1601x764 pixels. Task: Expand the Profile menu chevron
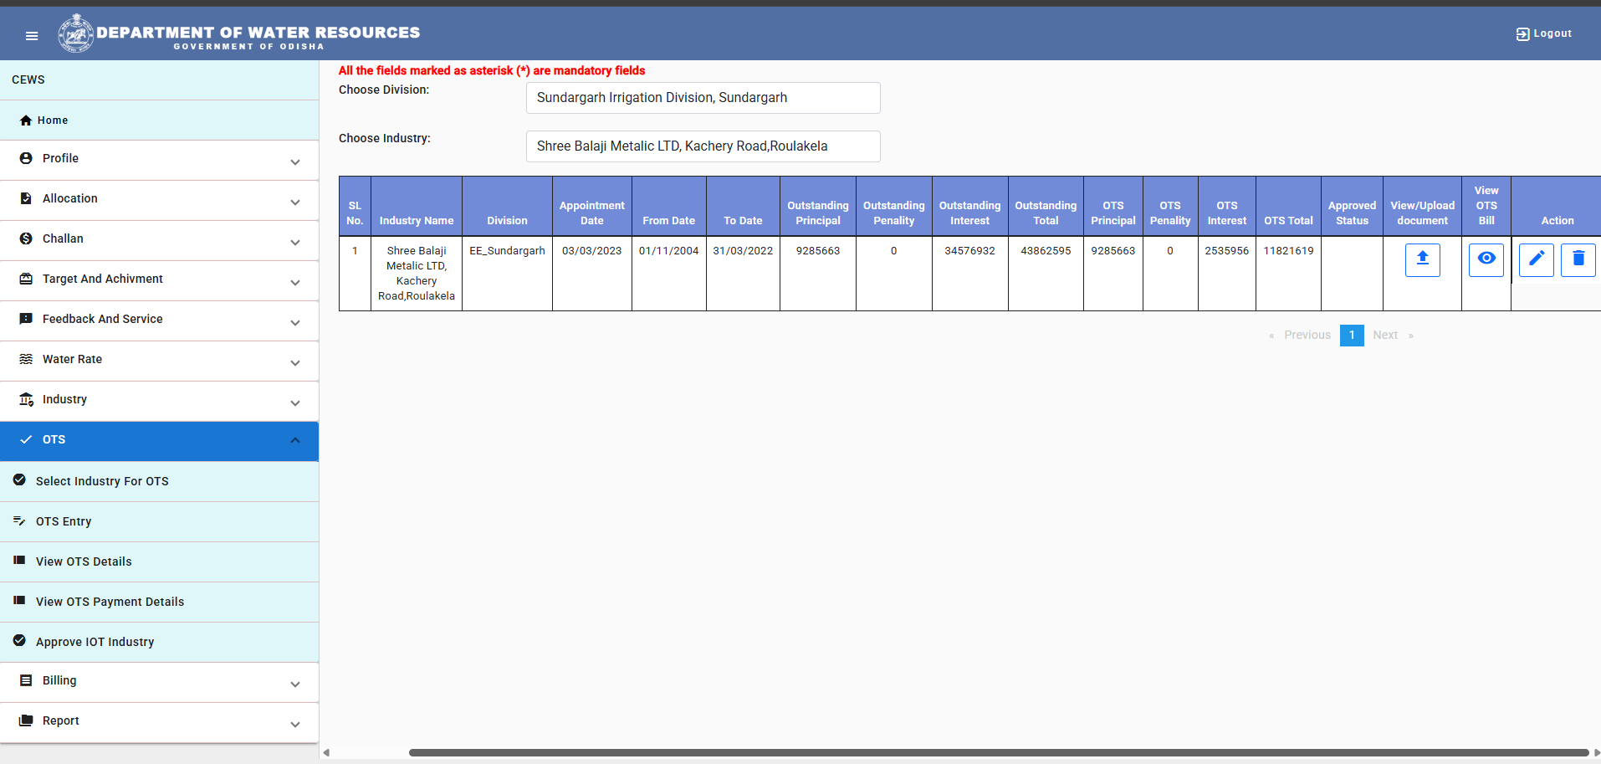tap(295, 162)
